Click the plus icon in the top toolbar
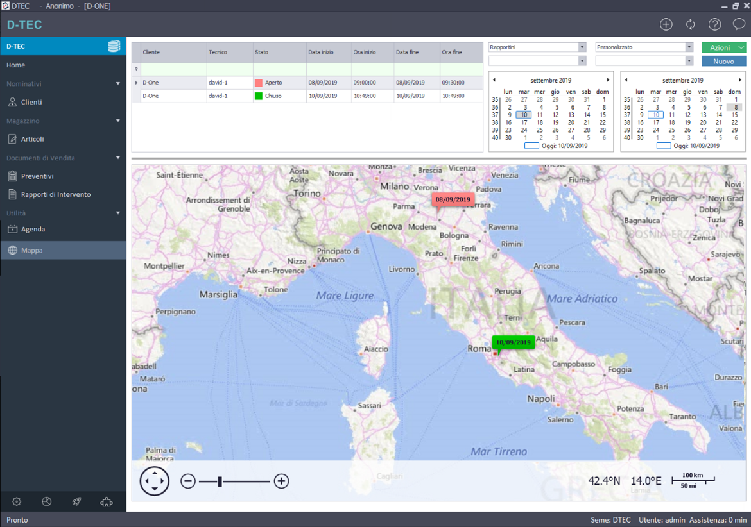The width and height of the screenshot is (751, 527). tap(666, 24)
